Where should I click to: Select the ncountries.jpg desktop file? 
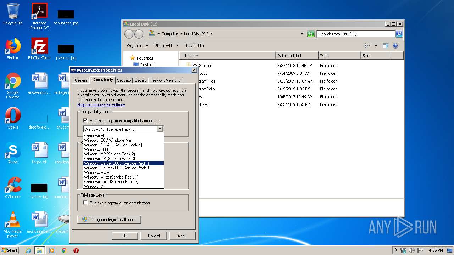[x=66, y=17]
